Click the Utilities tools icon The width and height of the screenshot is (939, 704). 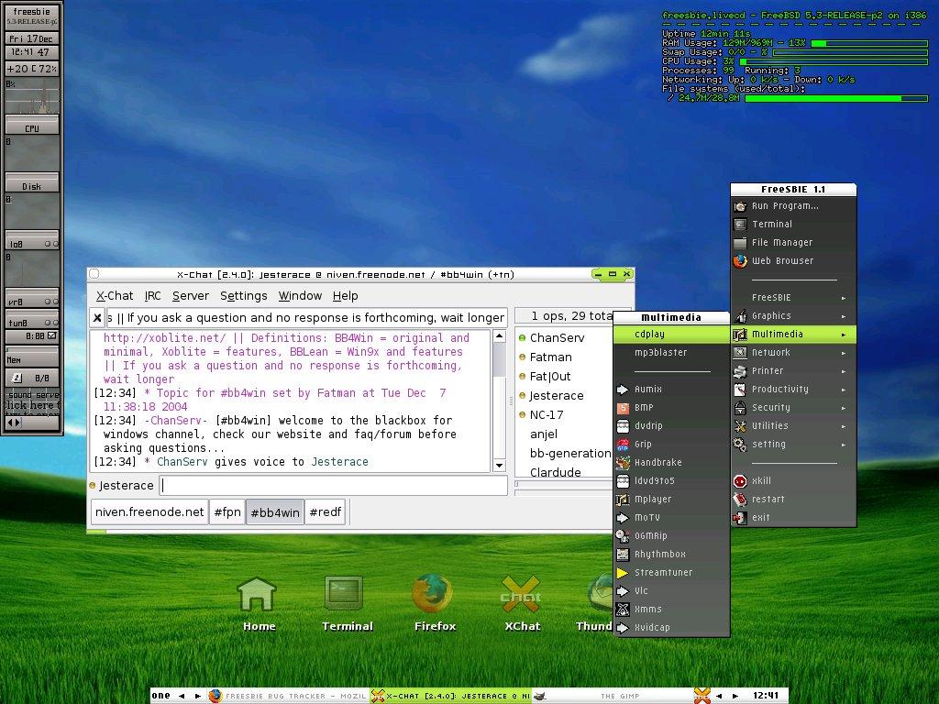pos(740,426)
